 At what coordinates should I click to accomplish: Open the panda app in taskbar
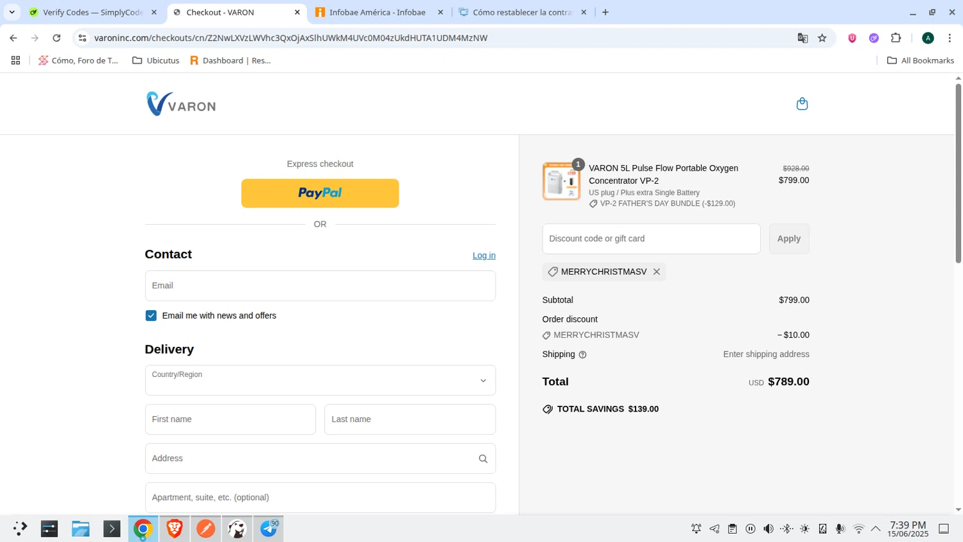point(237,529)
